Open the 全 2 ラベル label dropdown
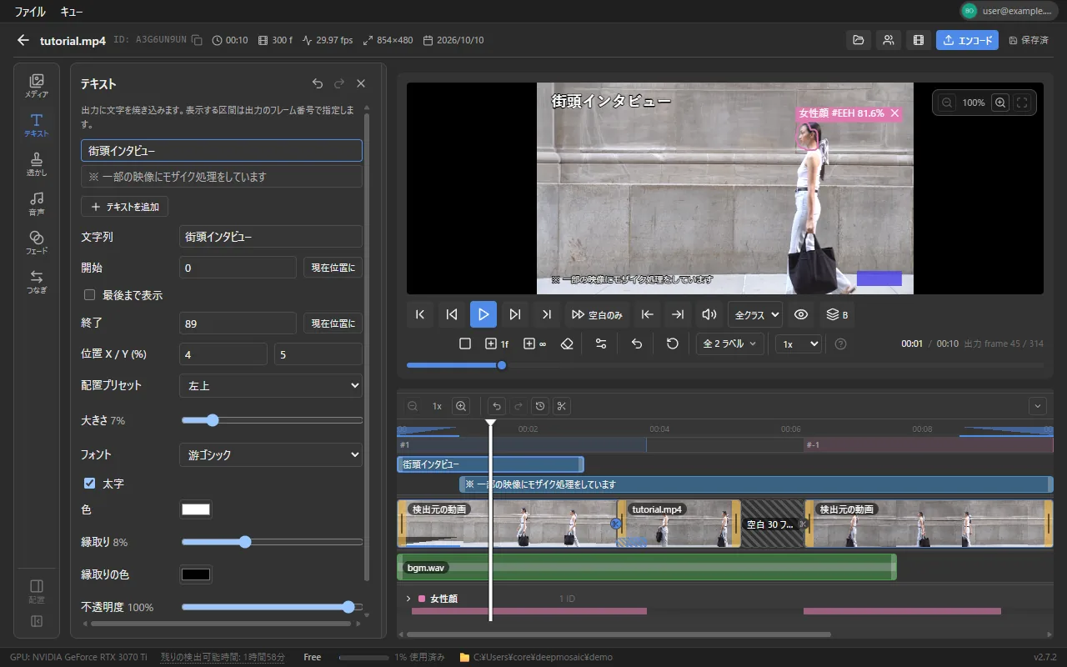1067x667 pixels. point(730,344)
